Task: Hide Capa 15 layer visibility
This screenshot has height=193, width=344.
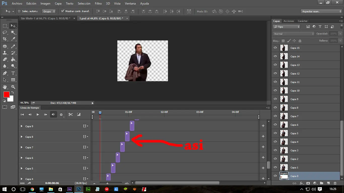Action: click(275, 48)
